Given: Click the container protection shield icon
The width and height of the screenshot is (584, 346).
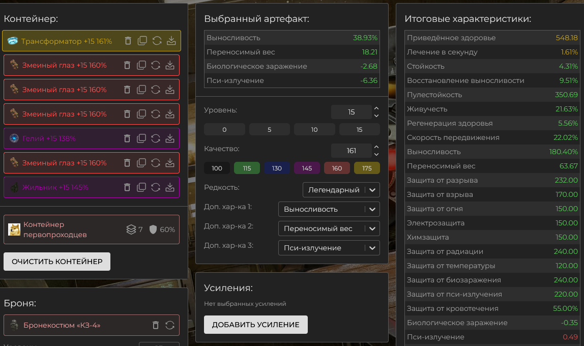Looking at the screenshot, I should [153, 229].
